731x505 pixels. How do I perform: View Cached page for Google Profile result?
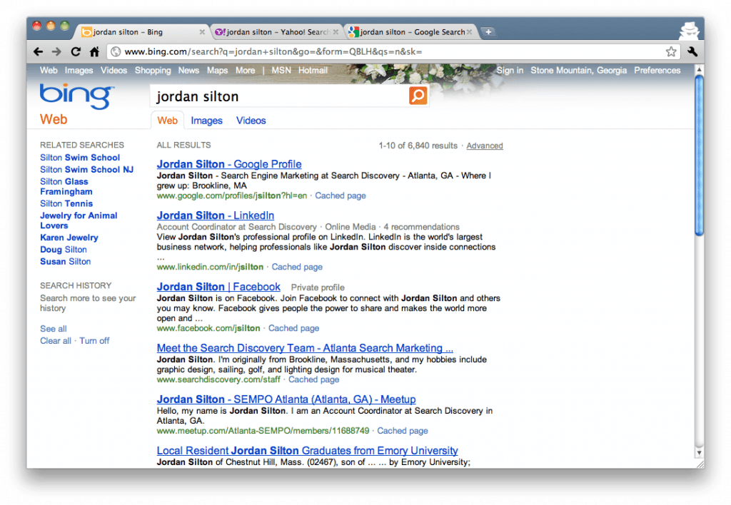click(x=341, y=195)
